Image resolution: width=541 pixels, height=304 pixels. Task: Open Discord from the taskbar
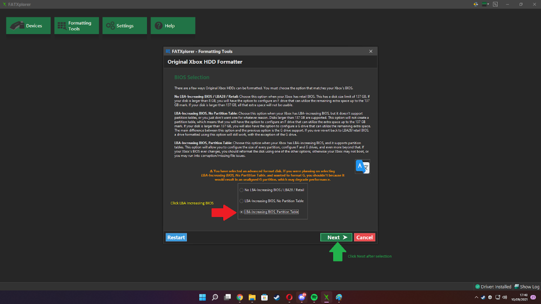(302, 297)
